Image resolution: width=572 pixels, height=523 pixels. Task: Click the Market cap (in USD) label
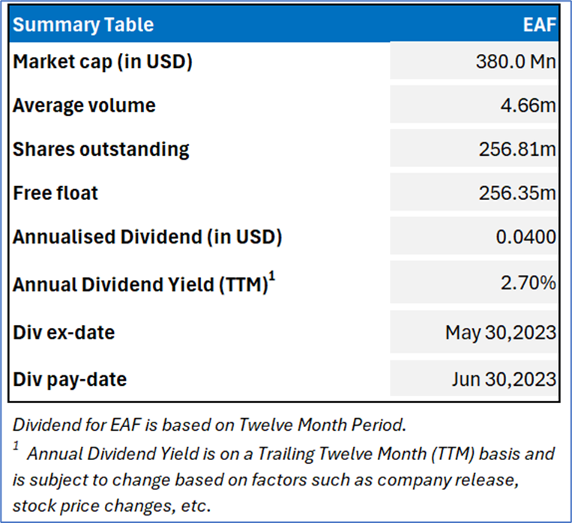[103, 61]
